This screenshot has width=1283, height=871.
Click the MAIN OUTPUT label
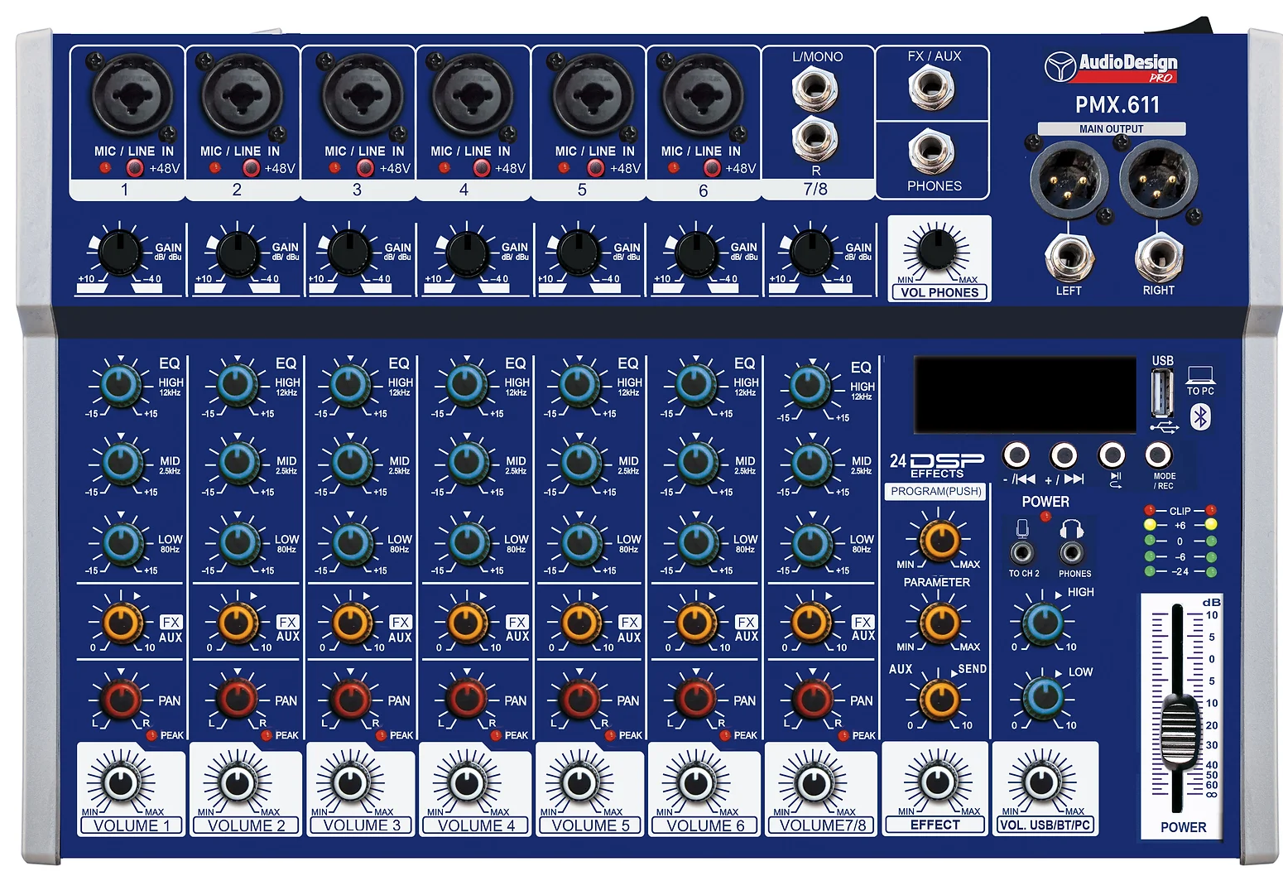[x=1111, y=129]
